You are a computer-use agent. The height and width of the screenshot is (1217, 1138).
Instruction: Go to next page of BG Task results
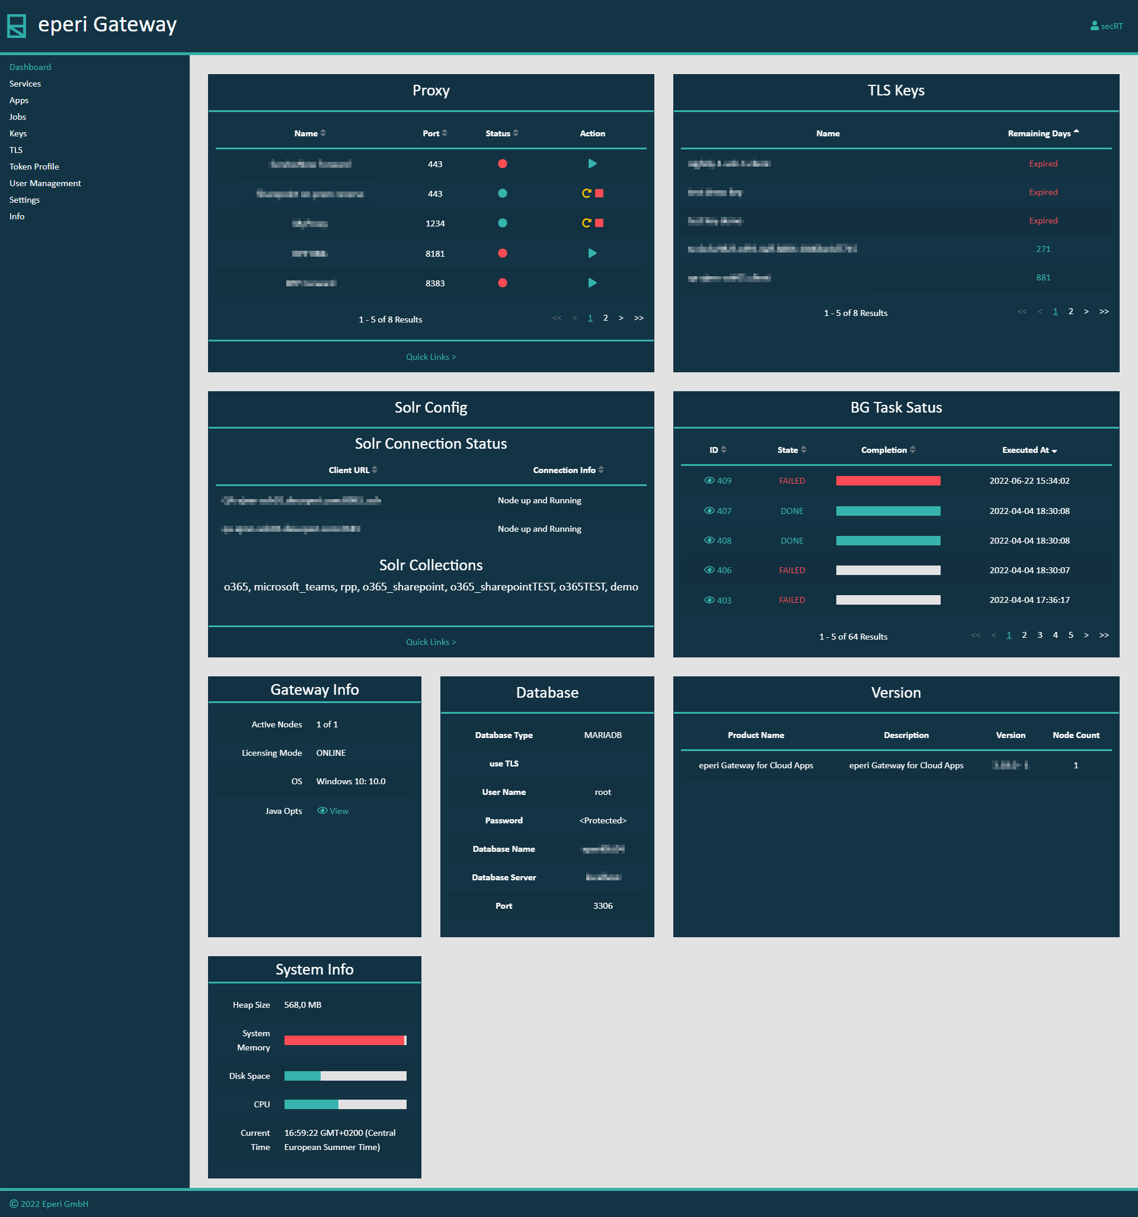click(x=1086, y=635)
